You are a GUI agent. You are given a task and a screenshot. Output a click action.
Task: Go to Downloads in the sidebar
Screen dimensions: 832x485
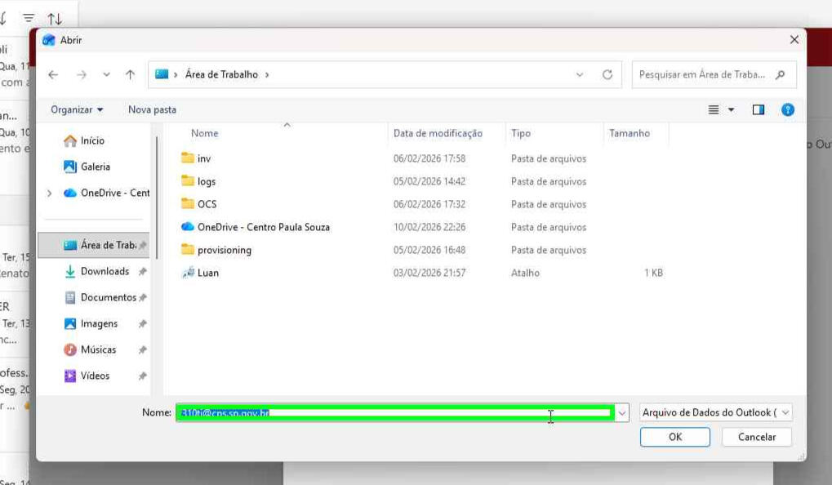tap(105, 271)
